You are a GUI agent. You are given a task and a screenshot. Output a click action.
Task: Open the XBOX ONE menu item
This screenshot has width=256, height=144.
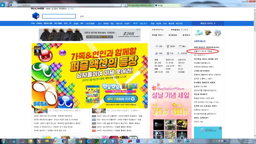[48, 24]
